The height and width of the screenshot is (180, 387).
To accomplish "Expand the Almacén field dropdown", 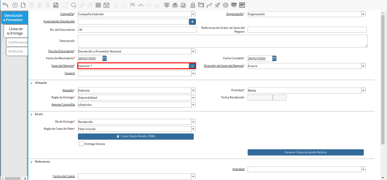I will pos(193,90).
